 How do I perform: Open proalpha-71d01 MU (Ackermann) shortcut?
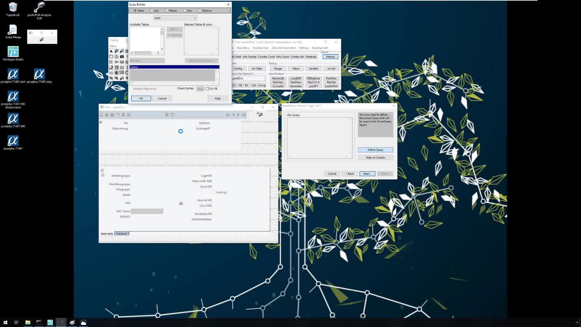pos(13,100)
